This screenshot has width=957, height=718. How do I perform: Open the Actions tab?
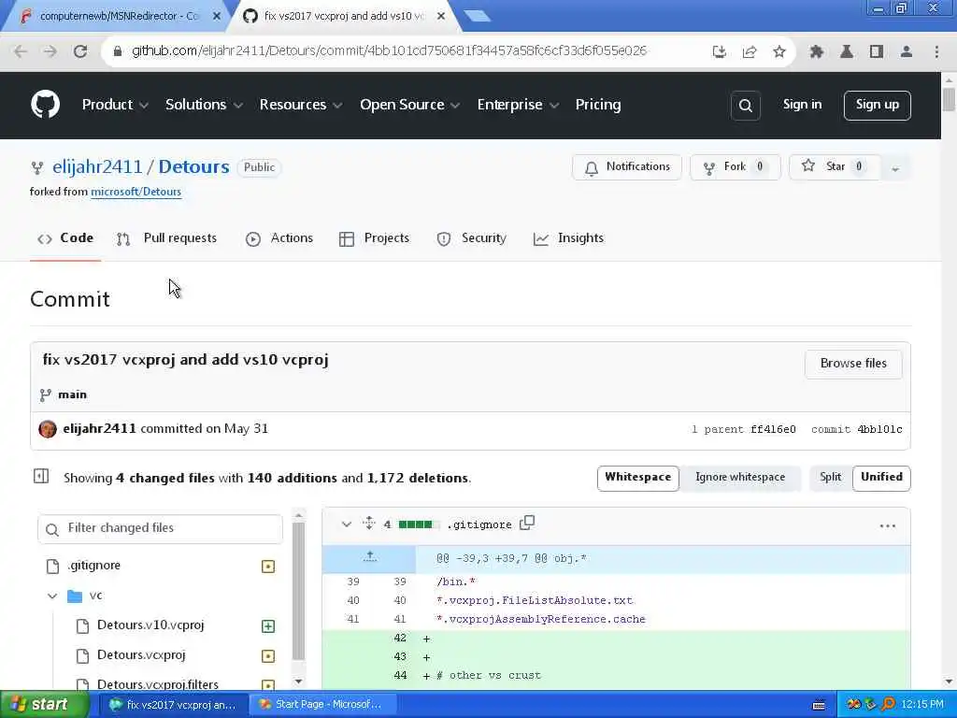[x=279, y=238]
